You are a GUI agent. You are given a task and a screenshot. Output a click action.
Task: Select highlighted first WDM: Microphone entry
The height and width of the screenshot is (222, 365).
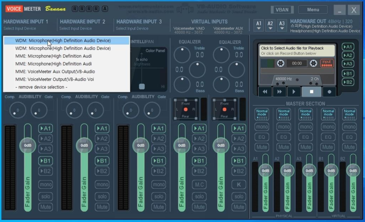(66, 41)
